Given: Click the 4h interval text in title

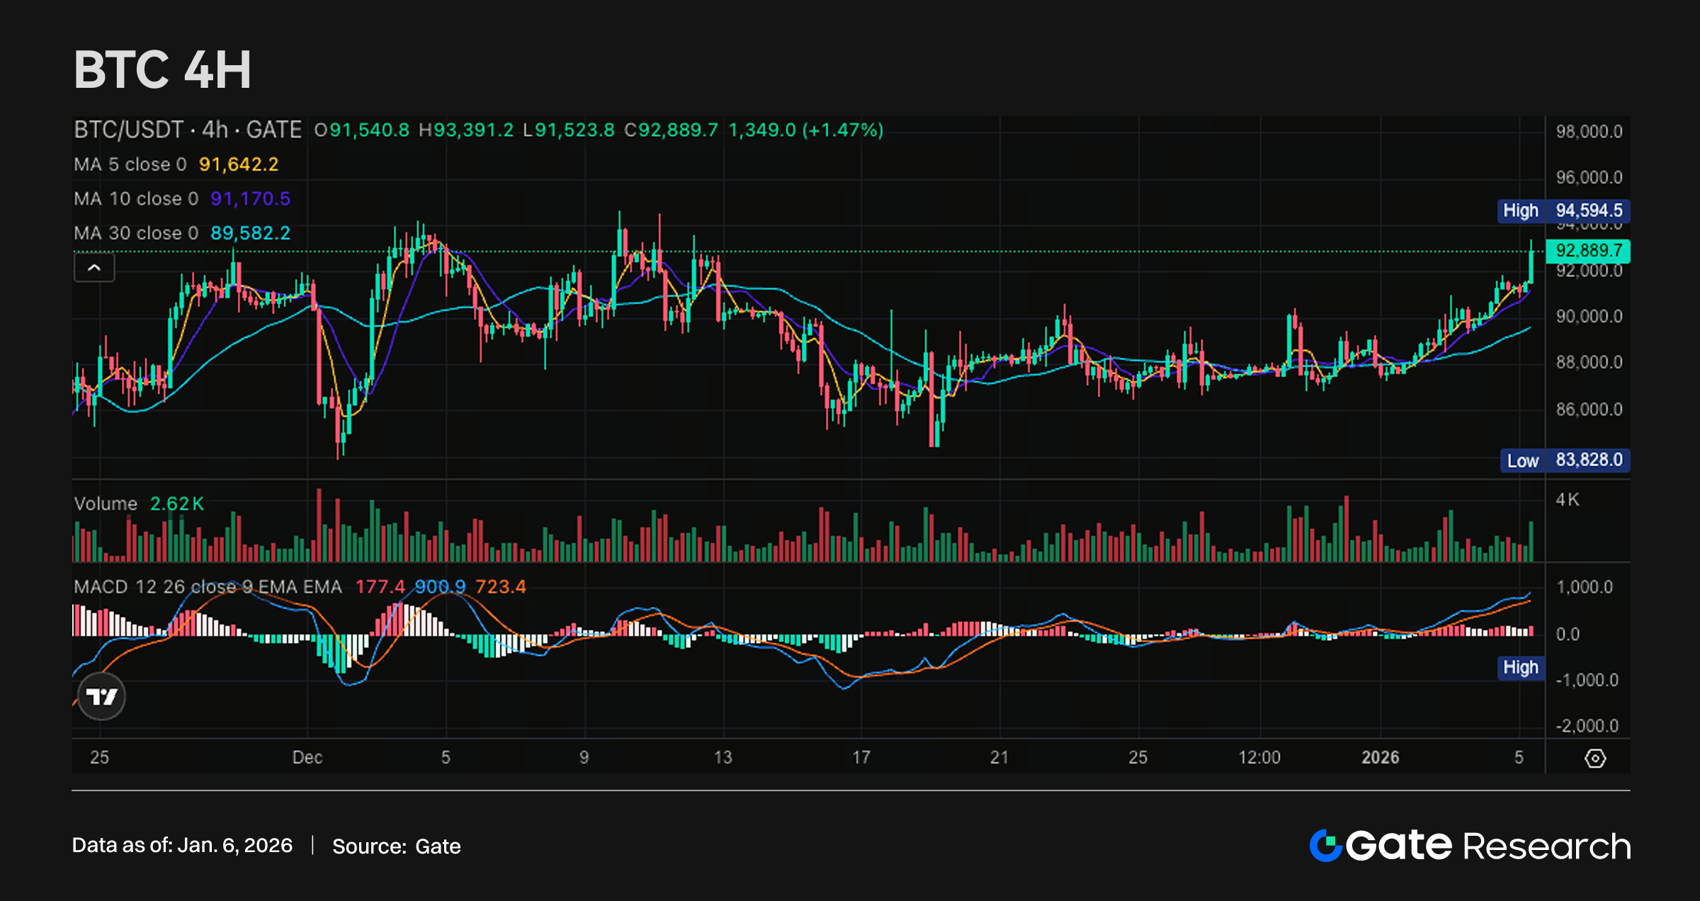Looking at the screenshot, I should pyautogui.click(x=215, y=130).
